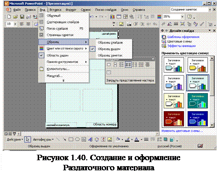Select the highlighted four-slides-per-page handout layout
Image resolution: width=217 pixels, height=174 pixels.
(128, 65)
